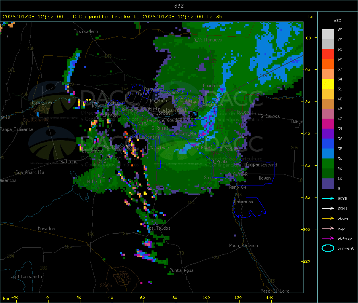Select the light gray 70-80 dBZ swatch

[328, 34]
